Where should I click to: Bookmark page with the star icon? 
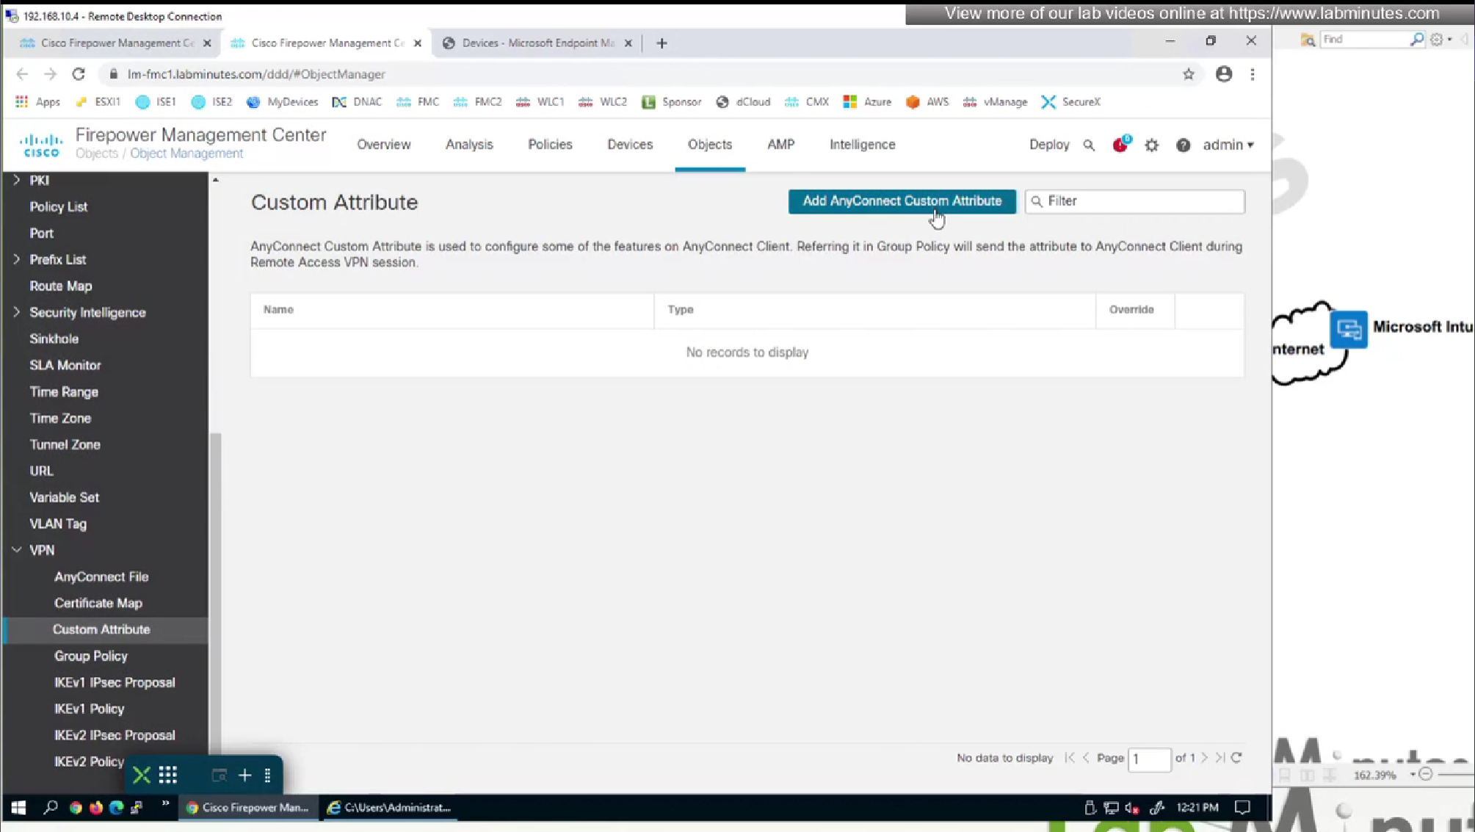pos(1188,74)
